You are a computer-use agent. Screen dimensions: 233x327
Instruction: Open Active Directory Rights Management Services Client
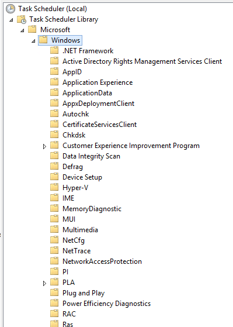coord(142,61)
